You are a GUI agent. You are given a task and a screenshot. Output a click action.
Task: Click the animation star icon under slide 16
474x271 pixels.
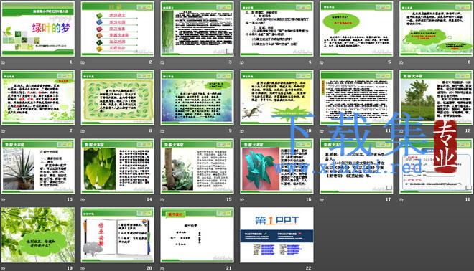242,200
